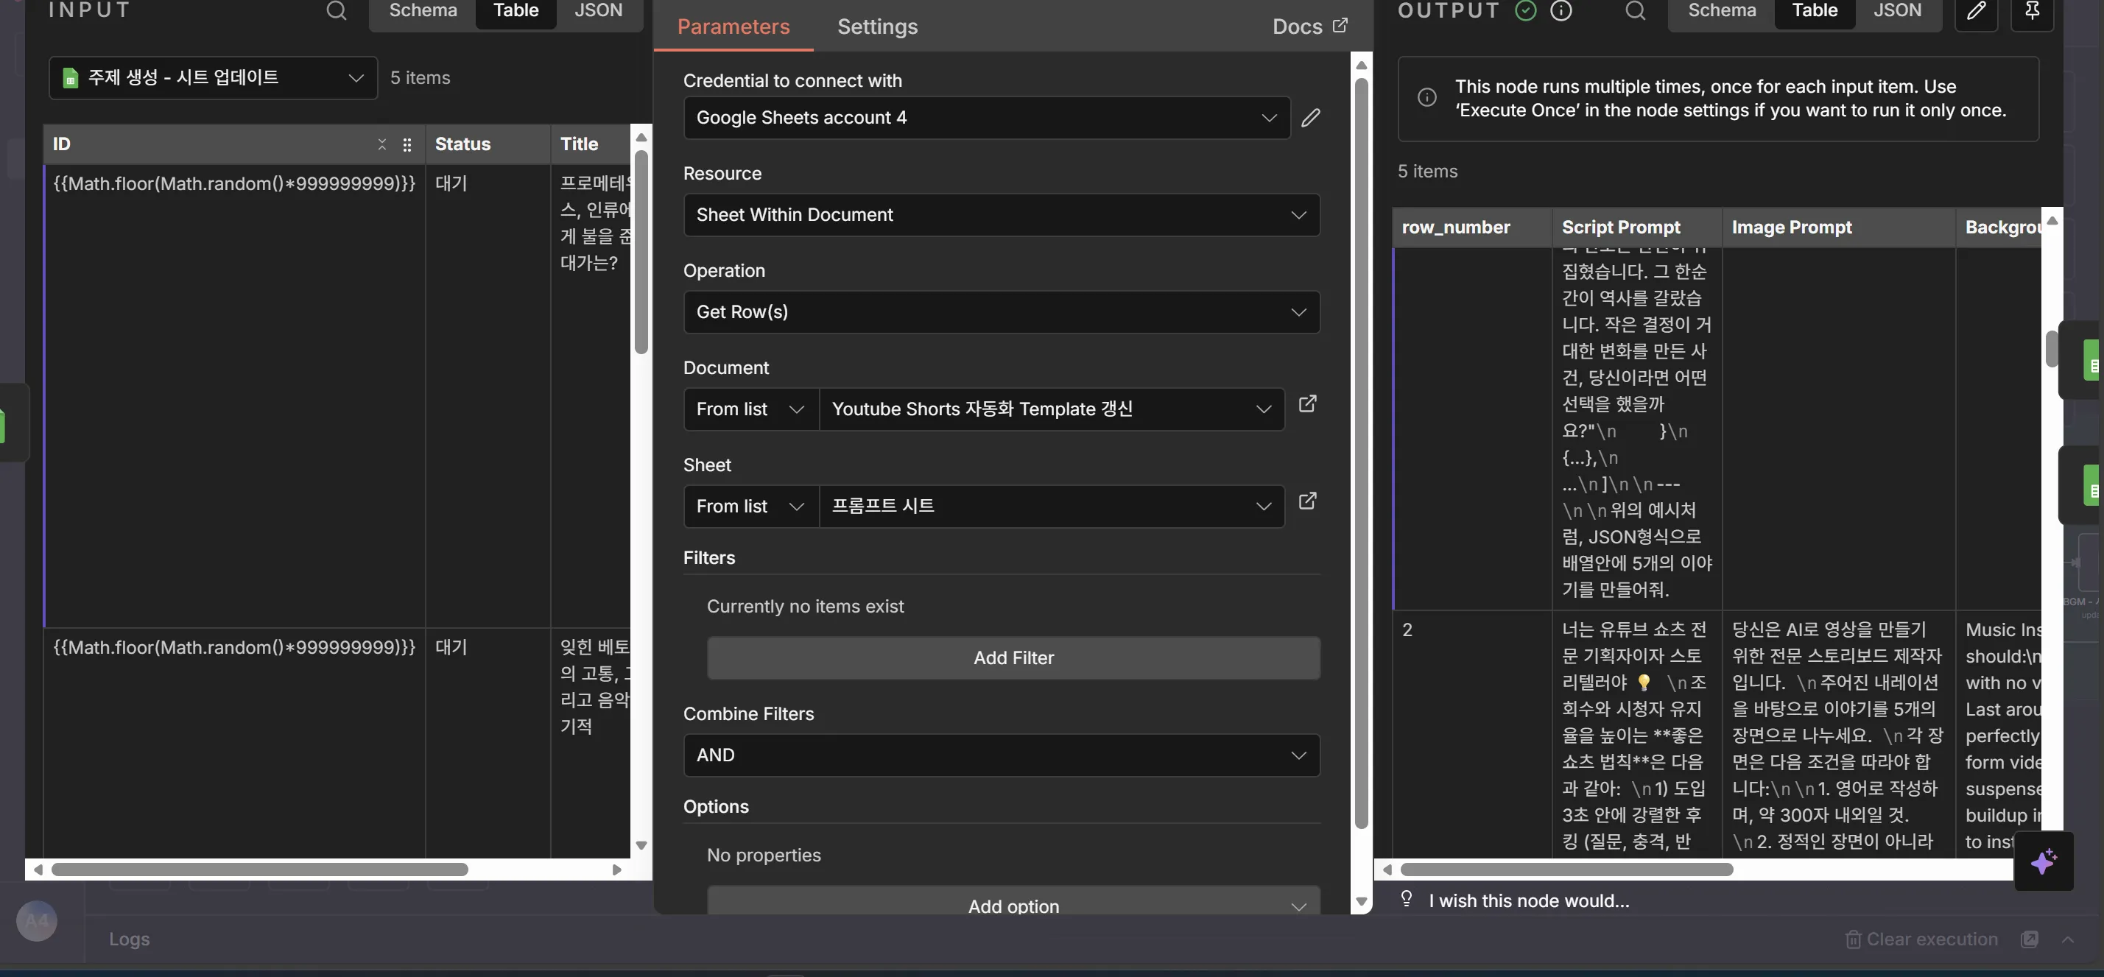Screen dimensions: 2104x977
Task: Open the Combine Filters AND dropdown
Action: click(x=1001, y=755)
